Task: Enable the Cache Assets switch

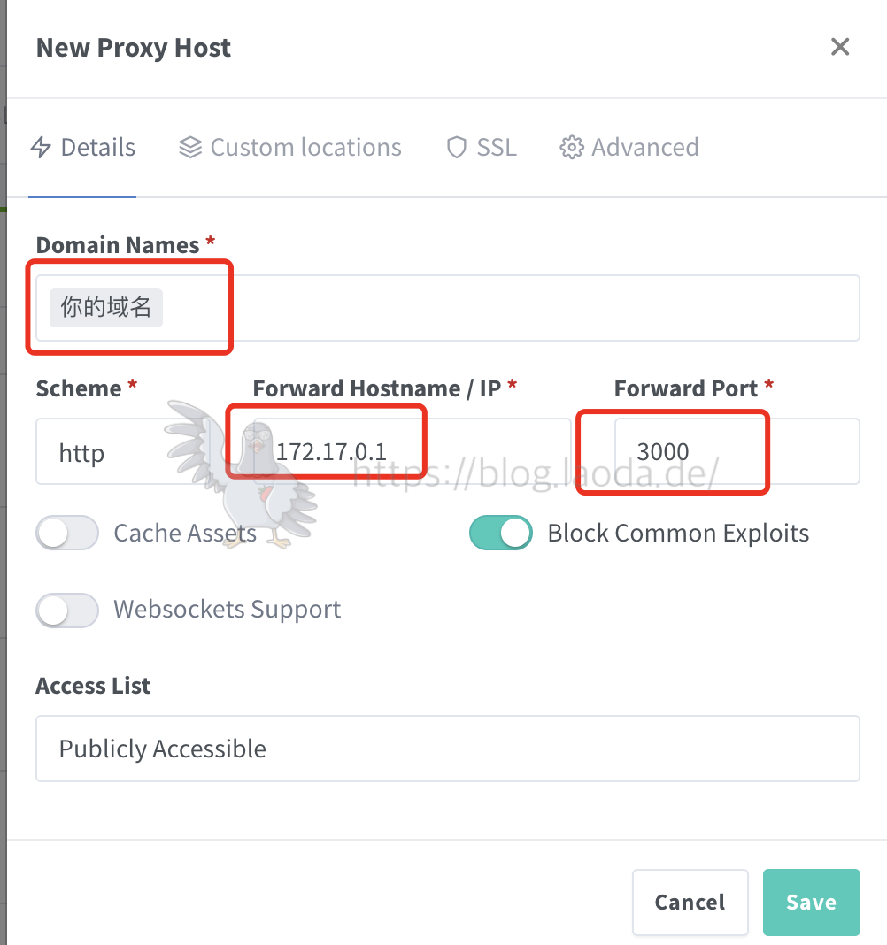Action: [67, 534]
